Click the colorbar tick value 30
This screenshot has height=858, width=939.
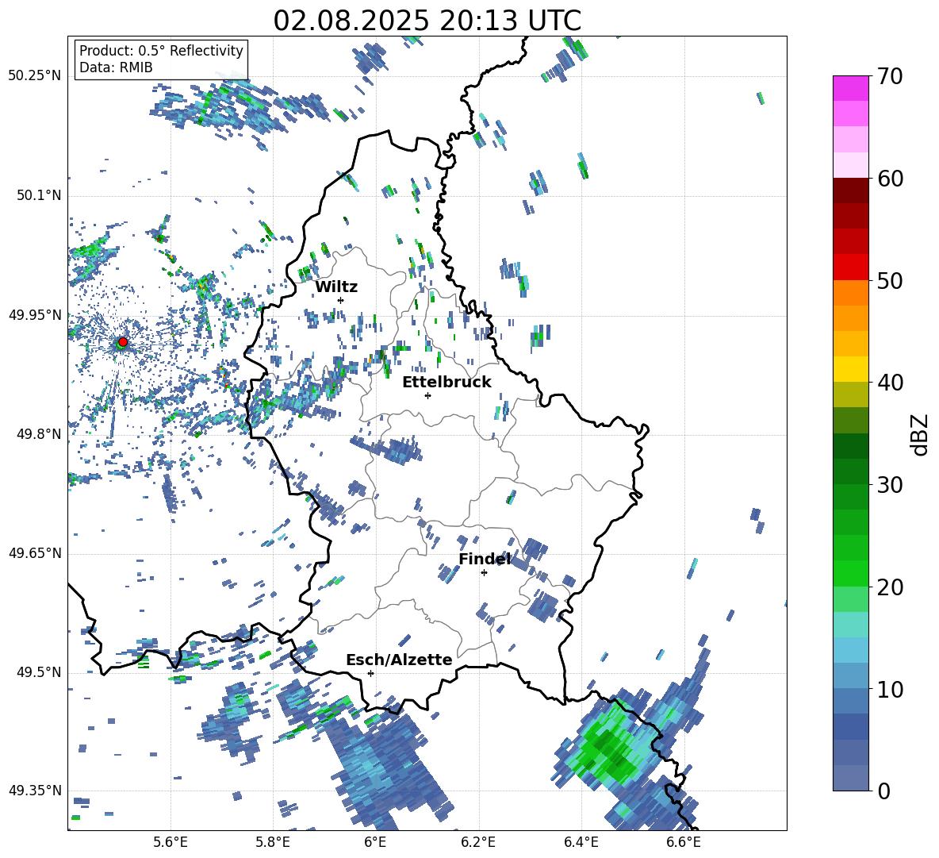[x=890, y=485]
